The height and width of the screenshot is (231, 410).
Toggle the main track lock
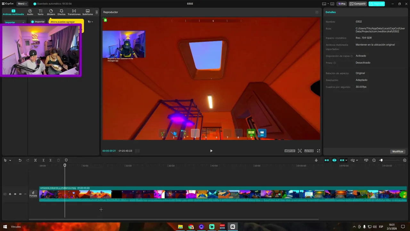click(10, 194)
